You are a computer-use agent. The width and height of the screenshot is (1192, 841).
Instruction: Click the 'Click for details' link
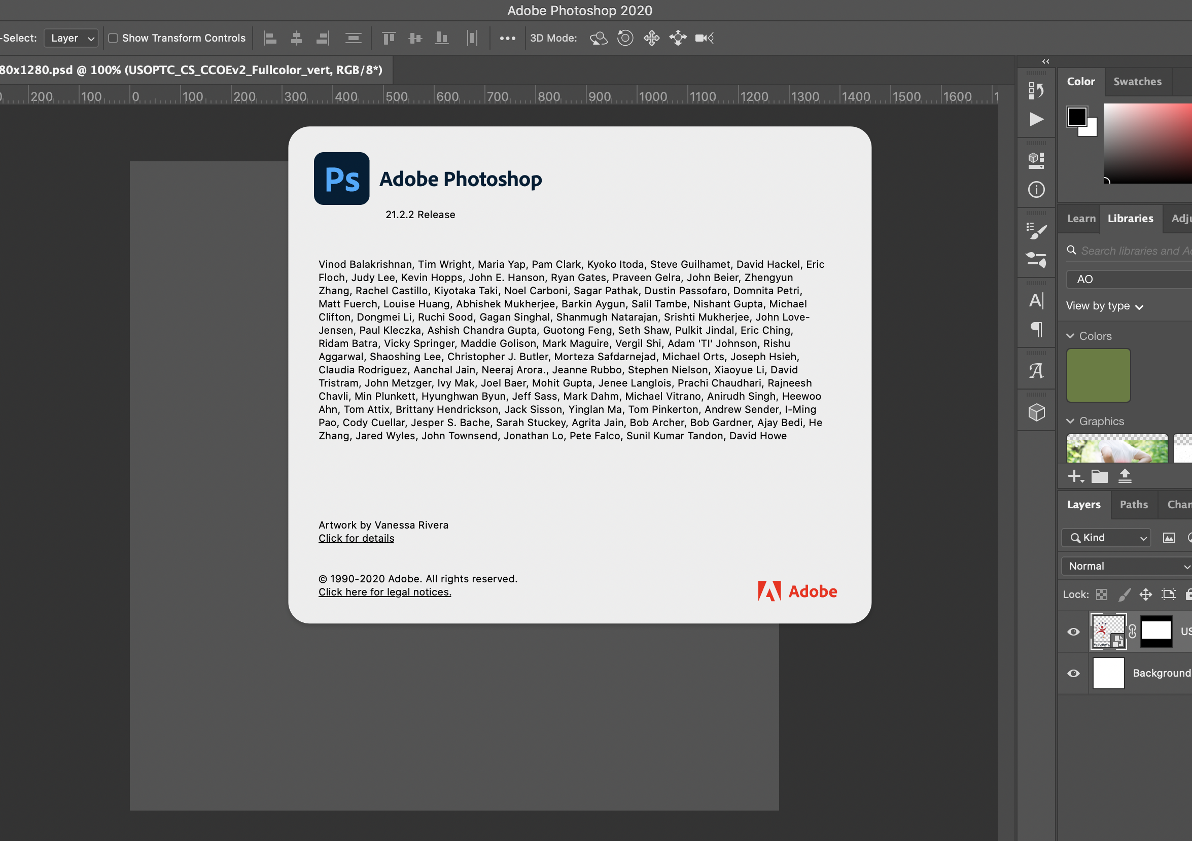pos(356,538)
